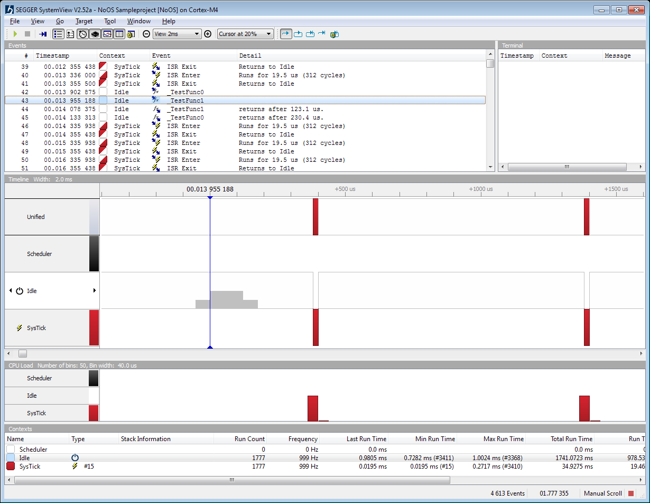Click the rightmost gear icon in the toolbar

tap(334, 34)
